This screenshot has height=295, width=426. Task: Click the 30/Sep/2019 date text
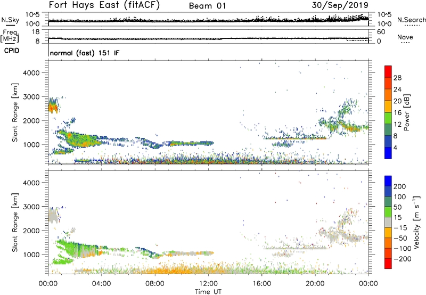point(340,5)
